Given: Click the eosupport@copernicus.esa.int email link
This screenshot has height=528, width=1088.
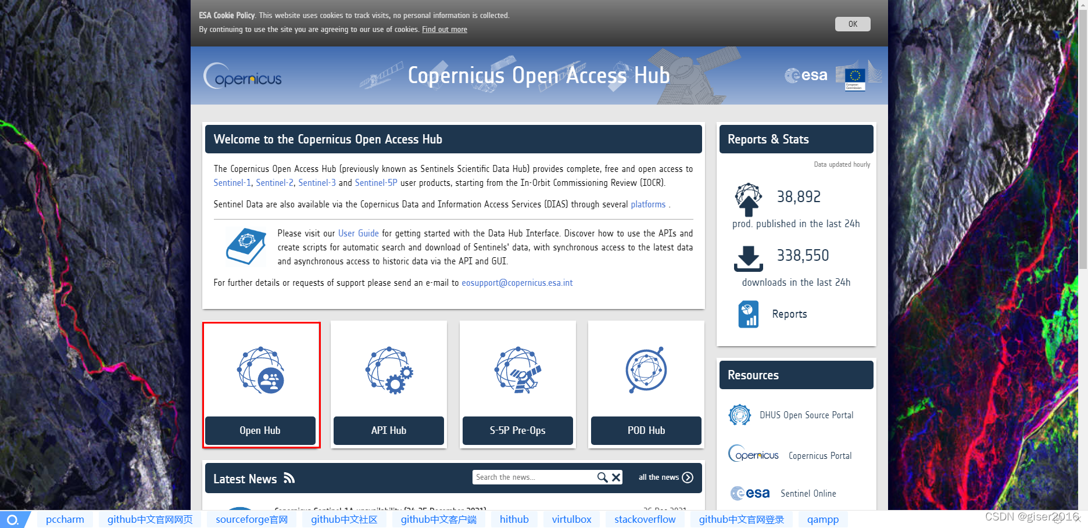Looking at the screenshot, I should [517, 283].
